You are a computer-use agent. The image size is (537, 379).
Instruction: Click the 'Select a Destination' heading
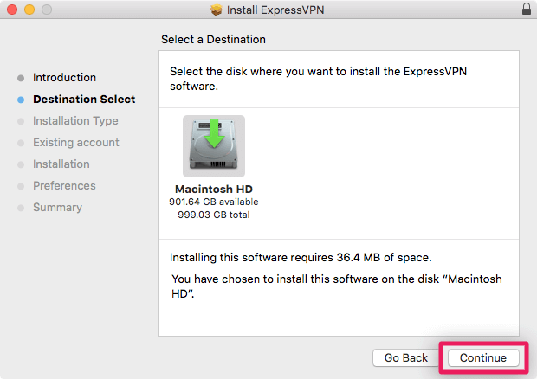click(213, 39)
